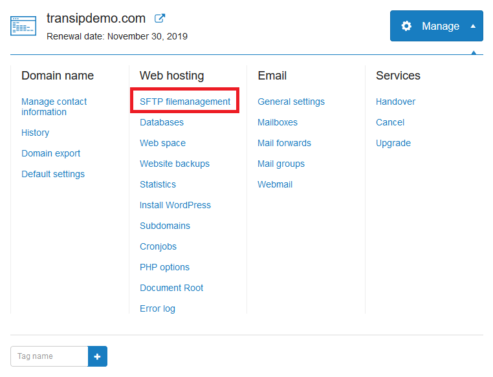The width and height of the screenshot is (493, 377).
Task: View the Error log
Action: pos(157,309)
